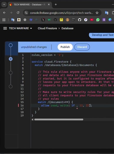Select the third rules history circle marker

click(x=11, y=73)
